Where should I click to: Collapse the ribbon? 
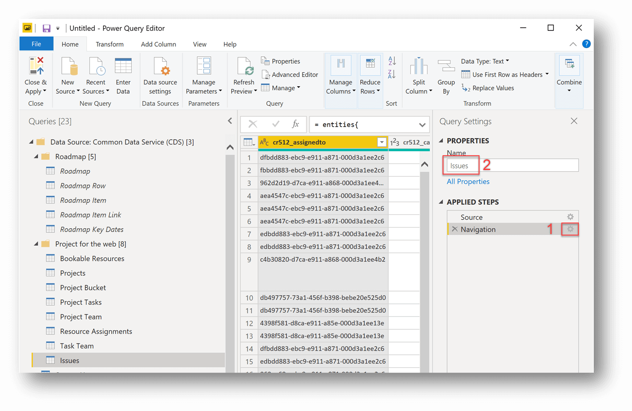coord(573,44)
